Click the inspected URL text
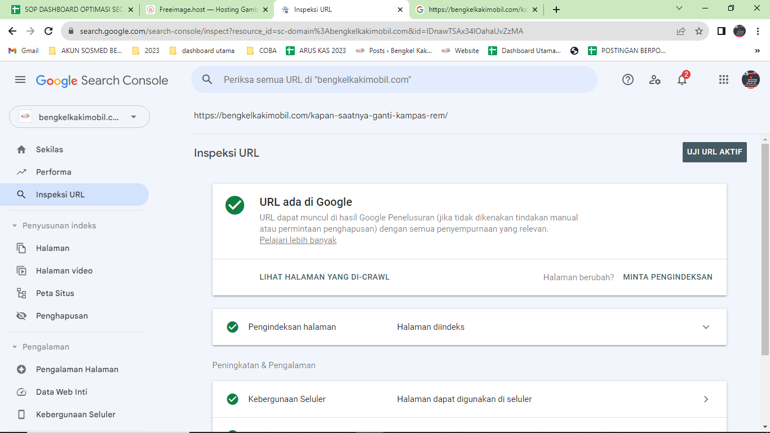 pyautogui.click(x=321, y=116)
